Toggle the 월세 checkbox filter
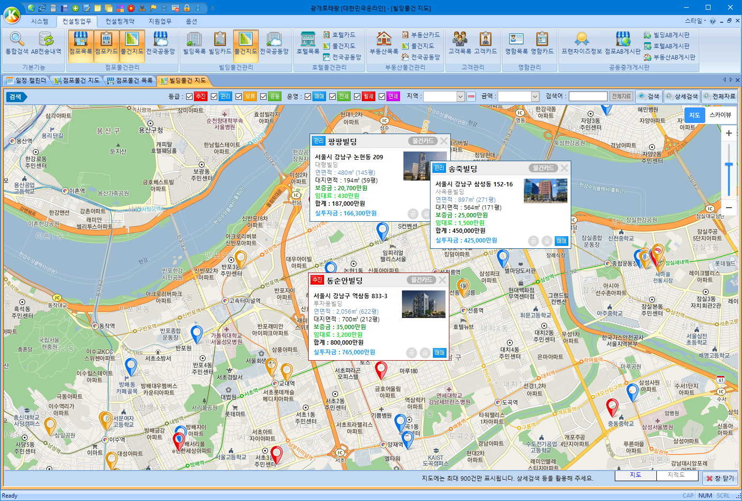This screenshot has height=501, width=742. coord(357,96)
